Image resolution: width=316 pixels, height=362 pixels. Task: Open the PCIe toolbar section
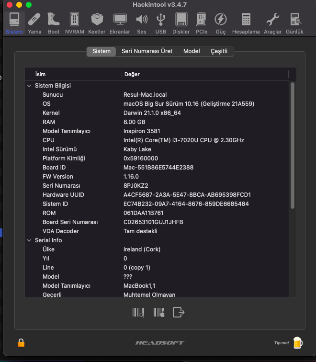[x=202, y=23]
